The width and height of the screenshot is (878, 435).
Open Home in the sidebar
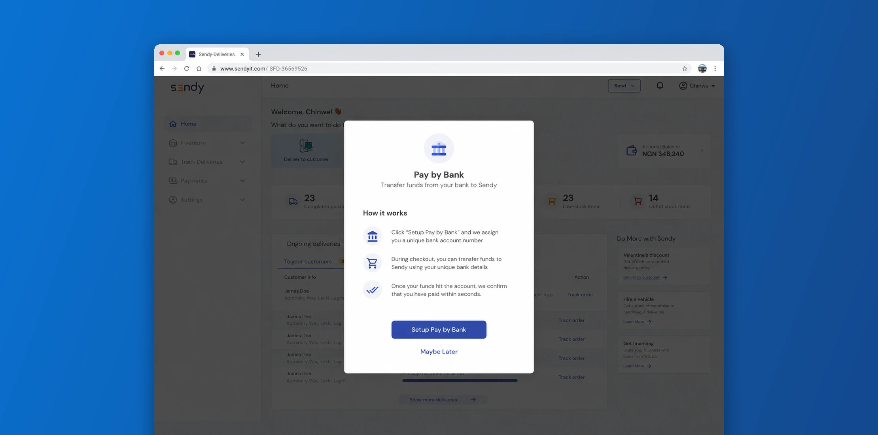208,124
